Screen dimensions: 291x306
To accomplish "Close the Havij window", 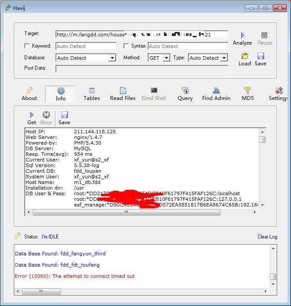I will [x=280, y=8].
